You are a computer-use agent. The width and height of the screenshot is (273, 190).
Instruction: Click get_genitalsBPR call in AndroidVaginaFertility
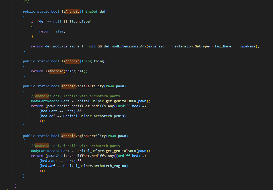coord(121,151)
